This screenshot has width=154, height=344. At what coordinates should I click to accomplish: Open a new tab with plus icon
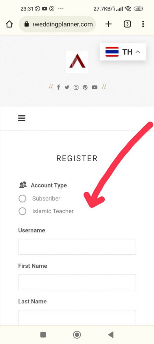click(108, 24)
